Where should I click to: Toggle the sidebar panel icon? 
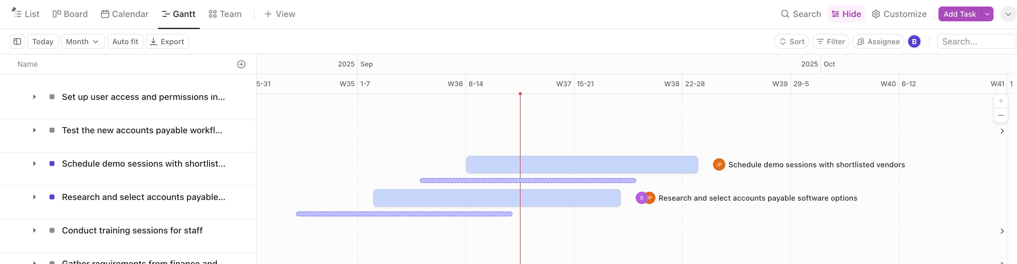coord(17,41)
